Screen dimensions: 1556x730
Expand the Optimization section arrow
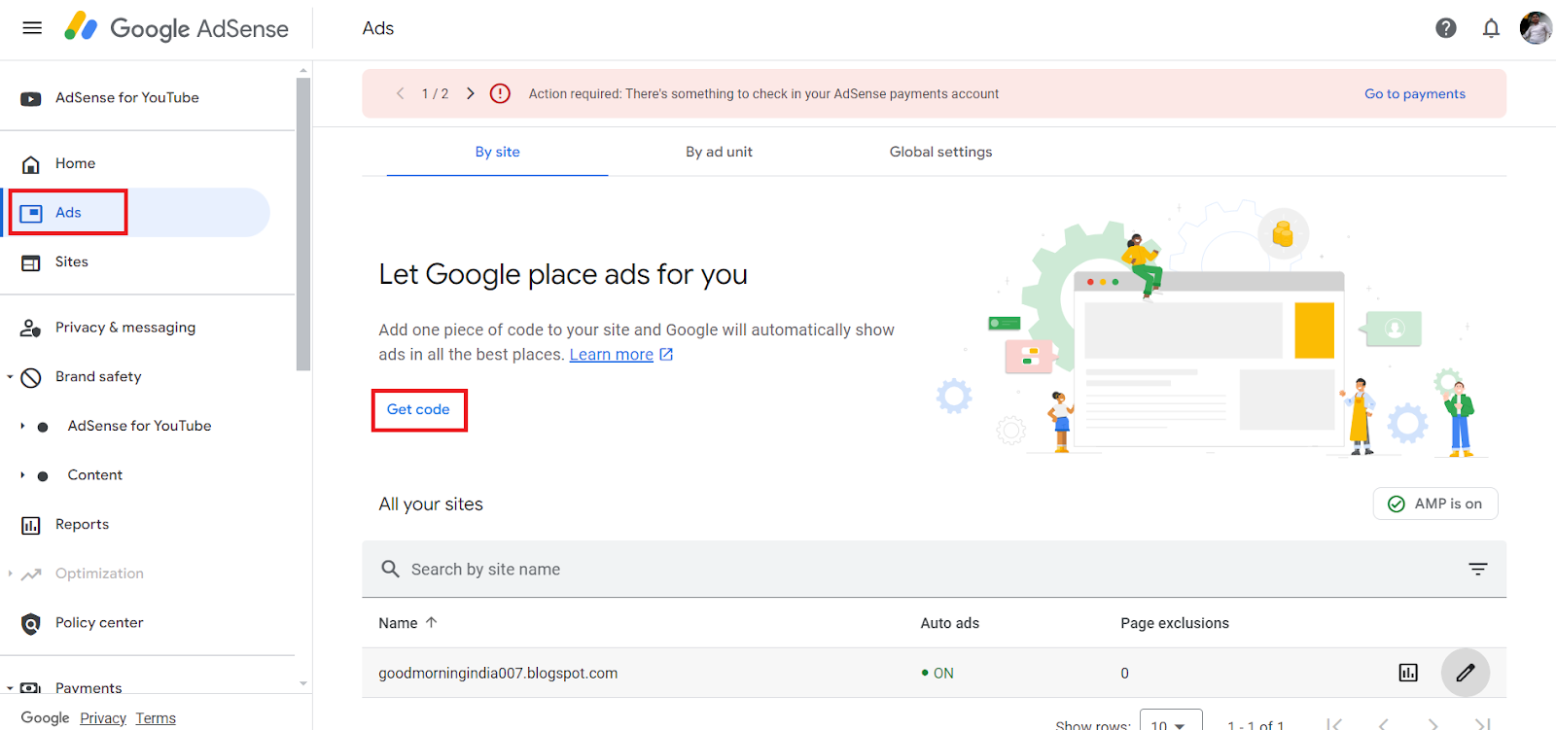[10, 574]
